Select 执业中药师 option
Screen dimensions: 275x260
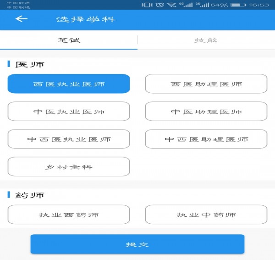click(x=206, y=215)
